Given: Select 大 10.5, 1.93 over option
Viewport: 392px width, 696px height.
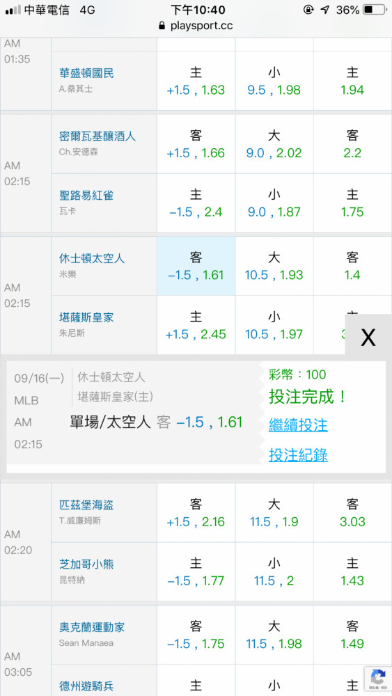Looking at the screenshot, I should pos(274,266).
